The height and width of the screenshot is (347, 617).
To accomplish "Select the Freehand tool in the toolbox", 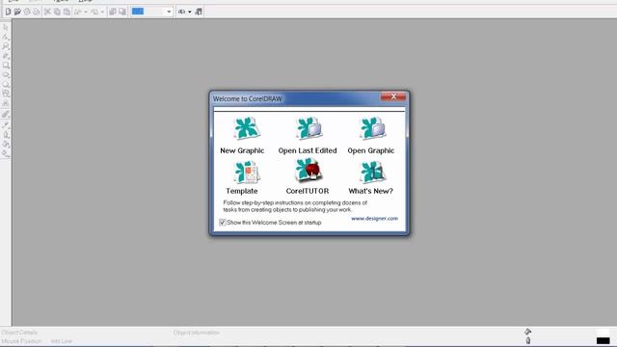I will (6, 56).
